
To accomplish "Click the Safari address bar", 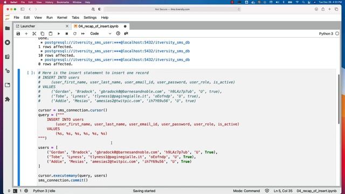I will point(172,9).
